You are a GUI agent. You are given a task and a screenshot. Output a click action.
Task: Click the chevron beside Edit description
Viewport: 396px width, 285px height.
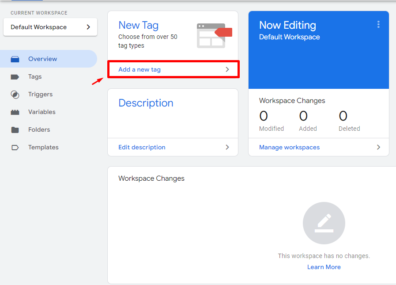[x=227, y=147]
